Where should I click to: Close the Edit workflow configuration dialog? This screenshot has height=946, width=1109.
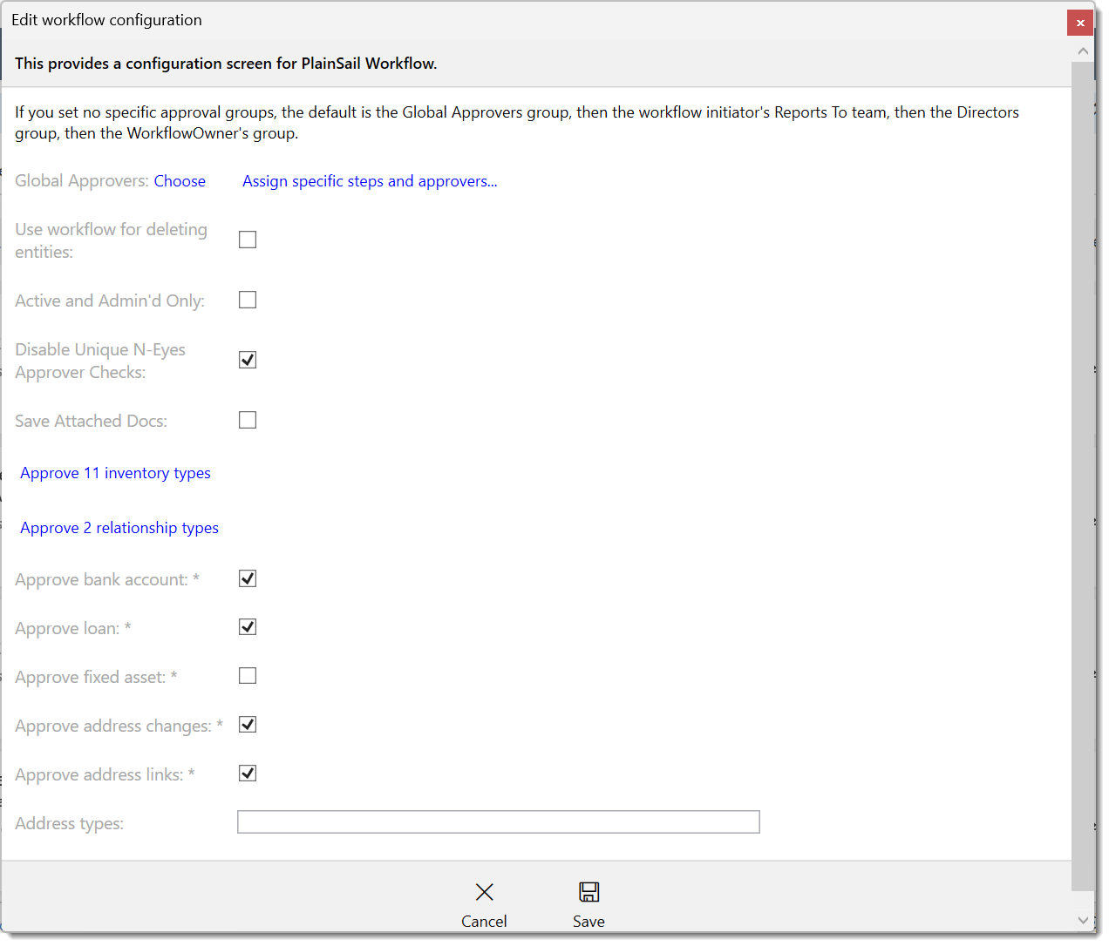[1080, 23]
